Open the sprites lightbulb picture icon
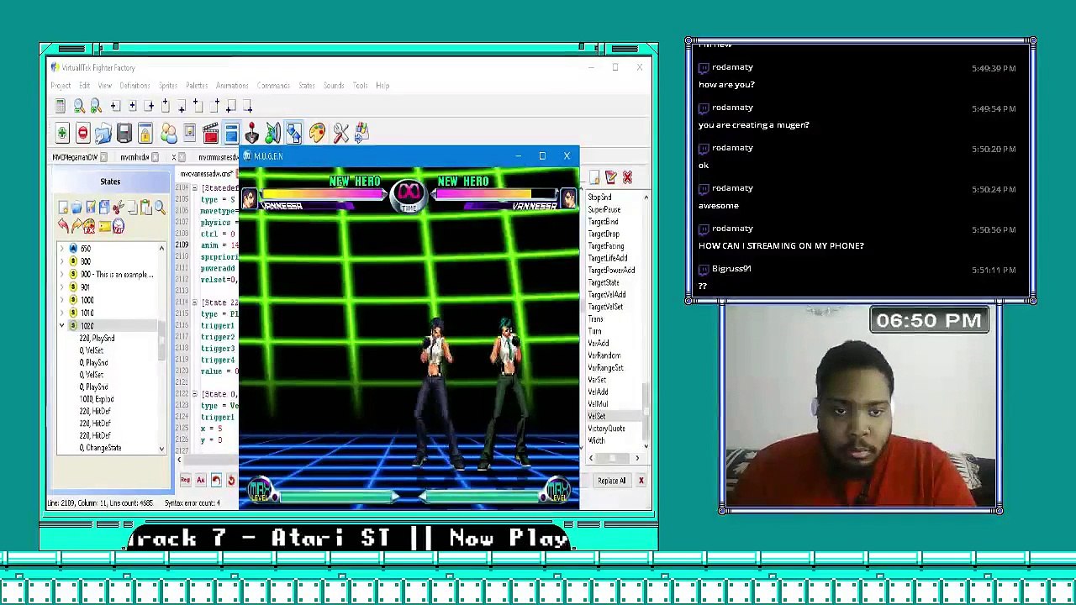The height and width of the screenshot is (605, 1076). pos(190,133)
